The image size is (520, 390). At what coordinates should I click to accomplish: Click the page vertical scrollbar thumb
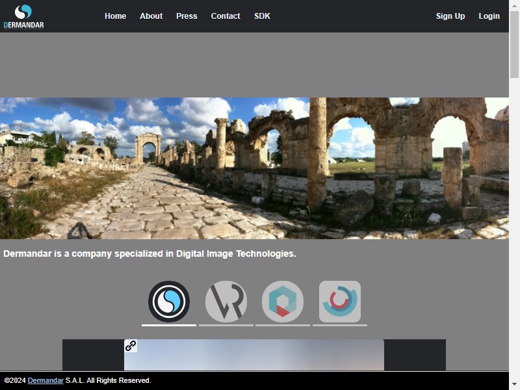tap(514, 44)
